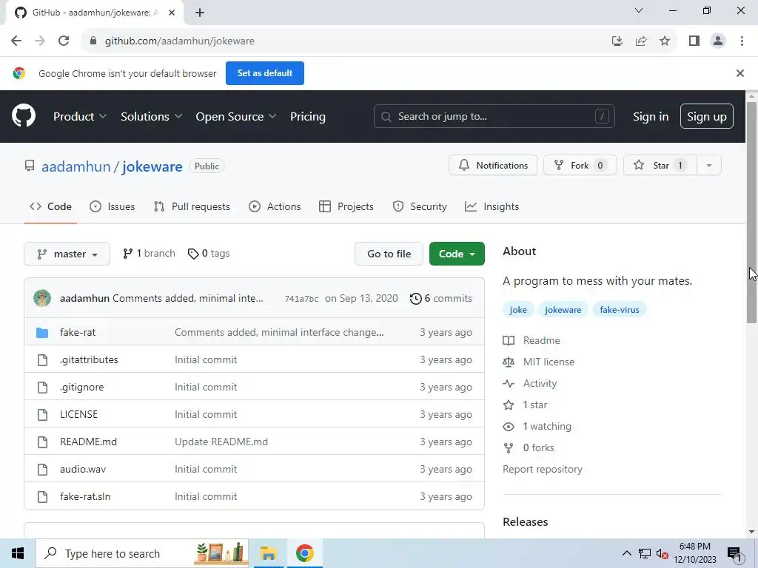Click the install app icon in address bar
This screenshot has width=758, height=568.
coord(617,41)
